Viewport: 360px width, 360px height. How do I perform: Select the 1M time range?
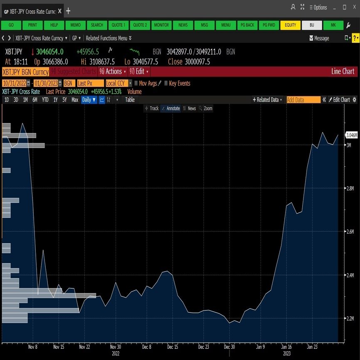(25, 100)
